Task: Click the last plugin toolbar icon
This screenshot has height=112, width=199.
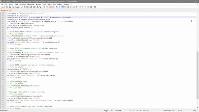Action: (x=95, y=7)
